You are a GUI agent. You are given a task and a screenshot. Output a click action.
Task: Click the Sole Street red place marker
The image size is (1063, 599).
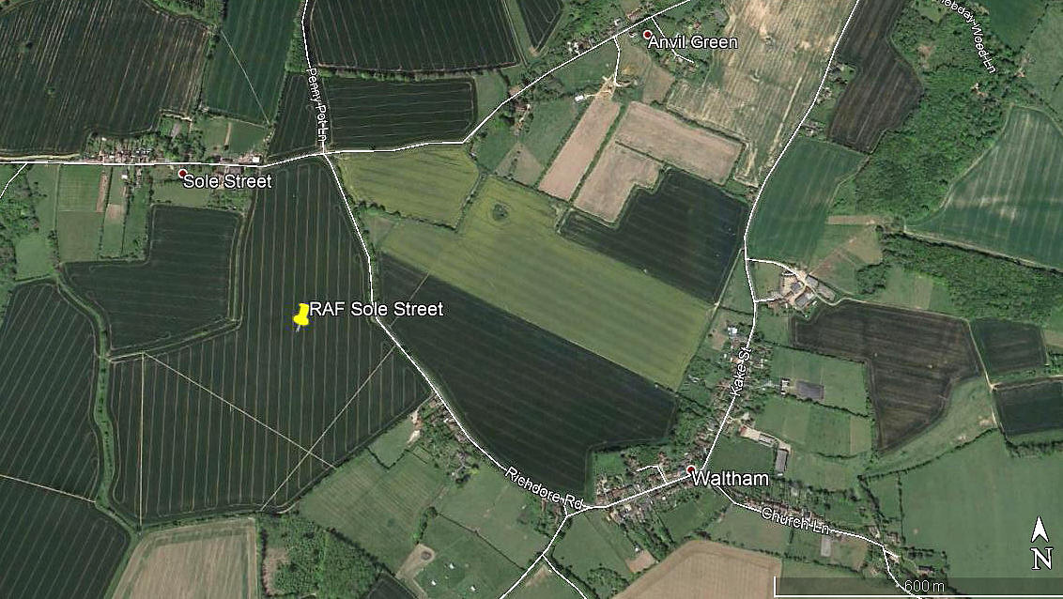point(181,174)
